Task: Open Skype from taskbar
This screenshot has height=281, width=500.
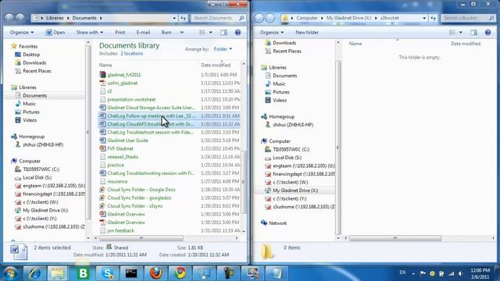Action: point(108,273)
